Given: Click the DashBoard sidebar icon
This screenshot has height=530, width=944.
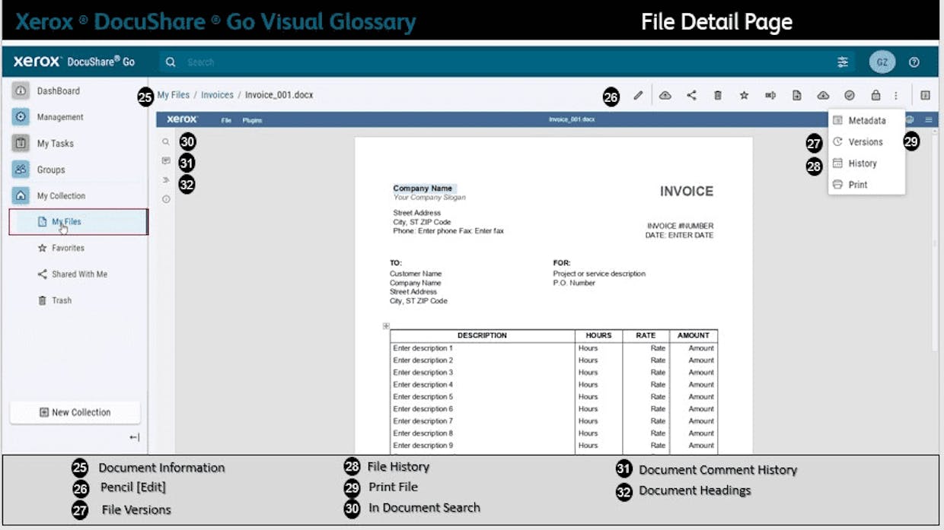Looking at the screenshot, I should pos(21,90).
